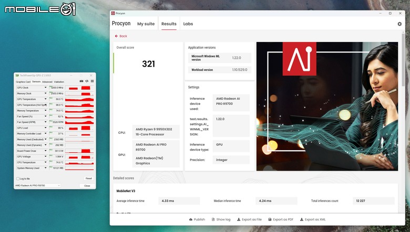Enable the Log to file checkbox
The width and height of the screenshot is (410, 232).
[x=18, y=179]
